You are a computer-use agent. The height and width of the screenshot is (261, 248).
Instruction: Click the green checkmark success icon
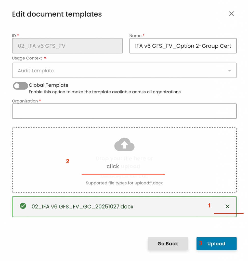tap(23, 206)
